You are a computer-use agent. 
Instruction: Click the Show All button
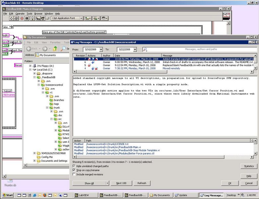coord(89,183)
